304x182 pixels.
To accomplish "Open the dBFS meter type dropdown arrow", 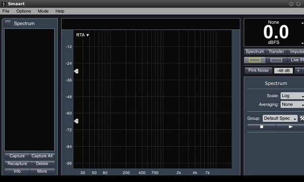I will coord(302,43).
